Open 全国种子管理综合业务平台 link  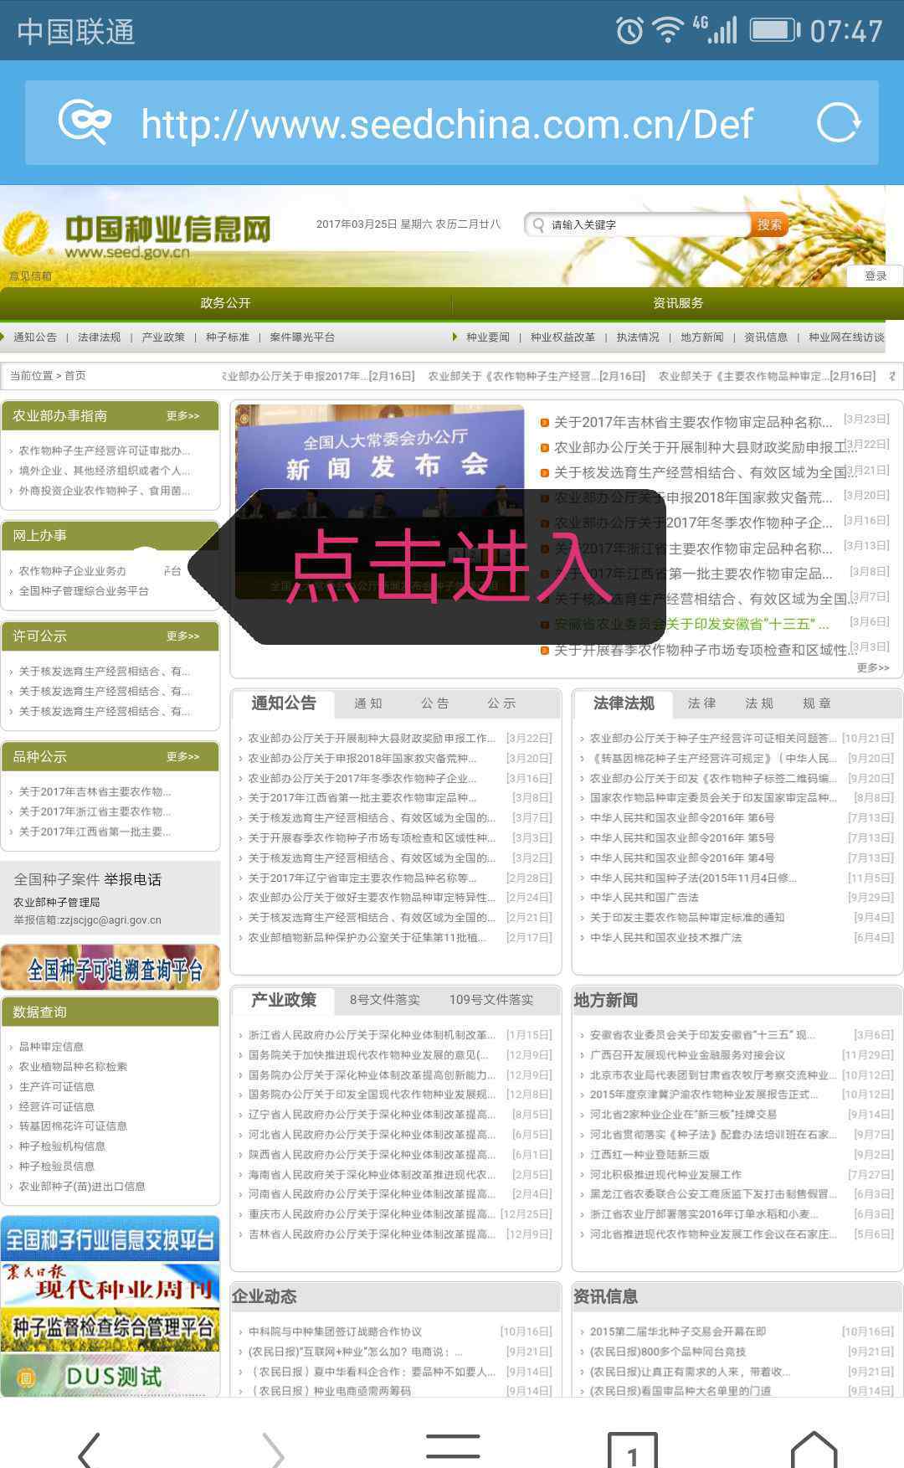click(84, 591)
